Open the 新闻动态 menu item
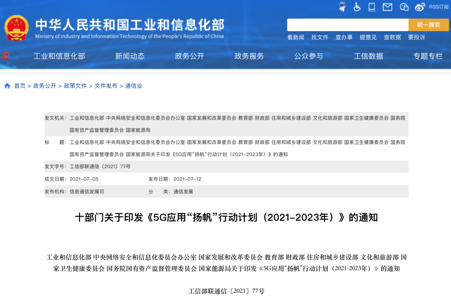The image size is (451, 302). pos(130,56)
